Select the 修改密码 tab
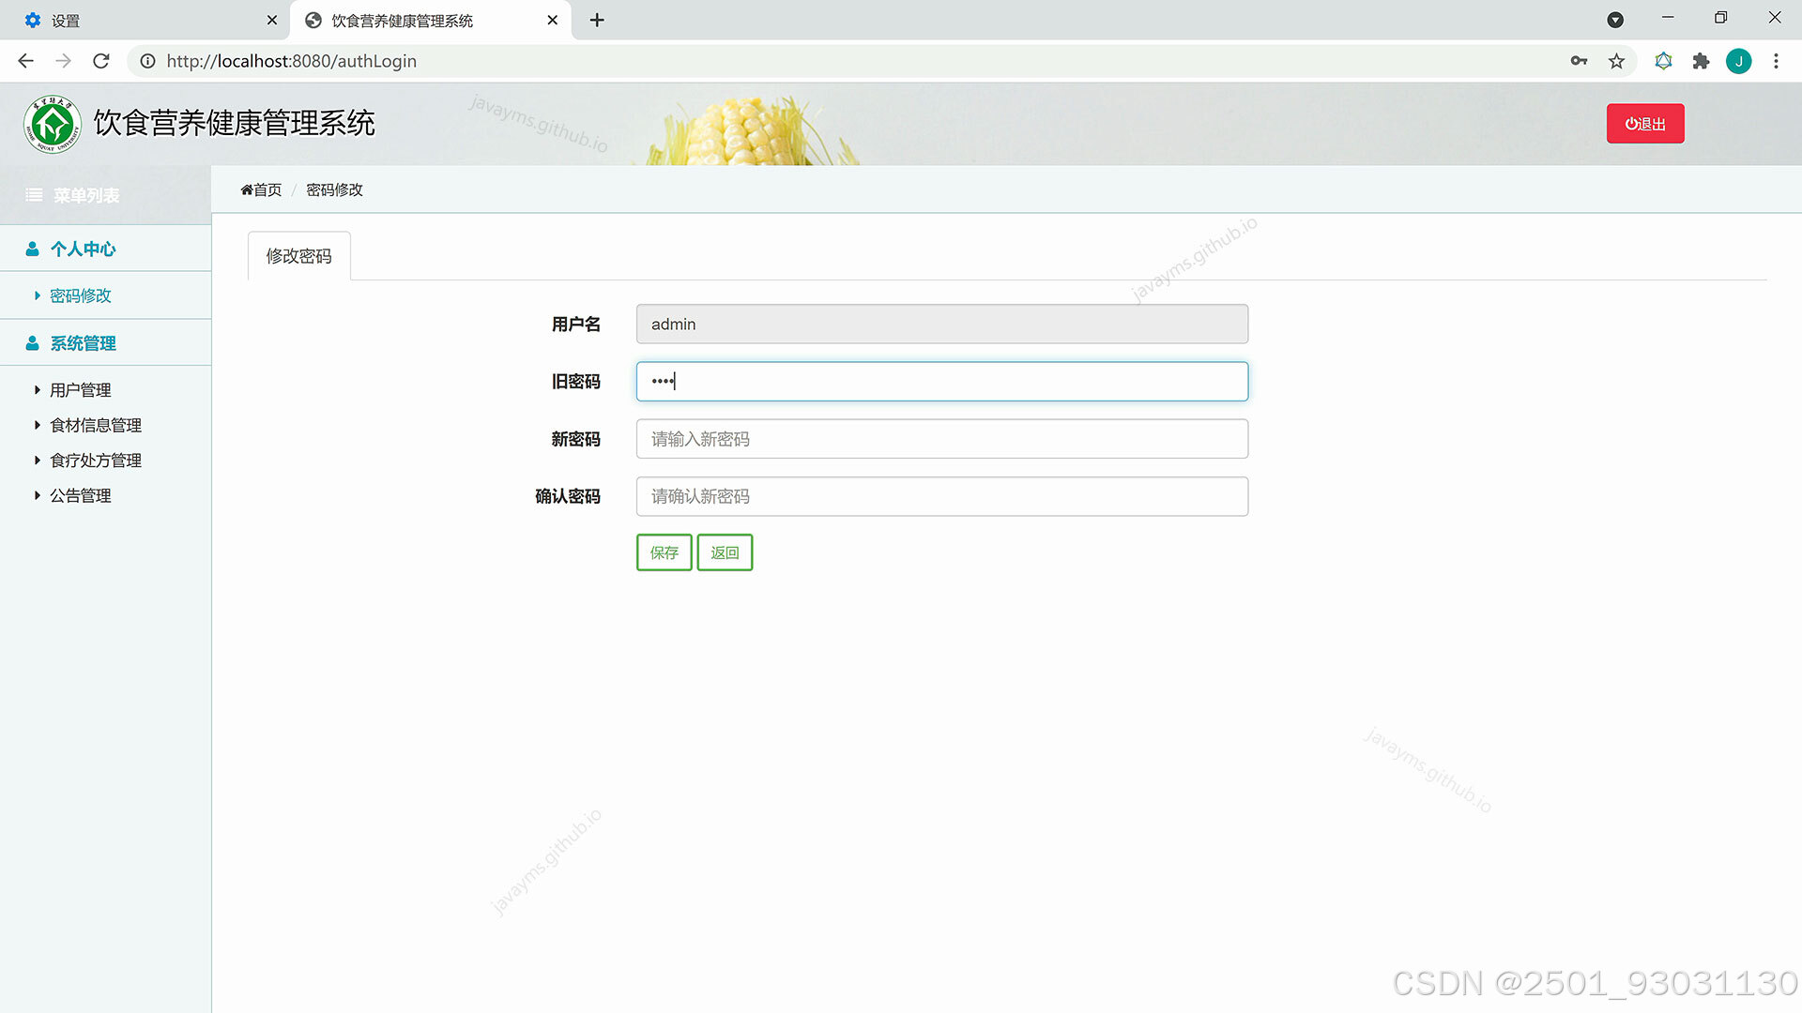 point(298,256)
